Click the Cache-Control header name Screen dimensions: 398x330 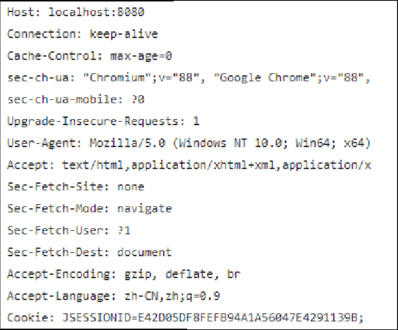54,56
